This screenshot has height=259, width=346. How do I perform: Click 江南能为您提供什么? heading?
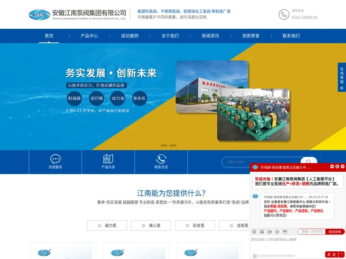(x=171, y=193)
